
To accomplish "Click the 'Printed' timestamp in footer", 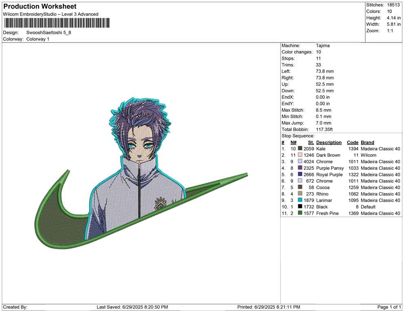I will pyautogui.click(x=269, y=307).
